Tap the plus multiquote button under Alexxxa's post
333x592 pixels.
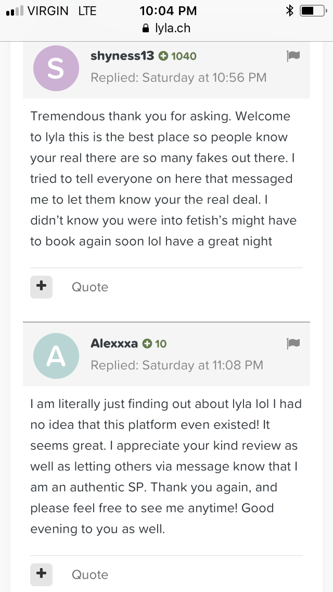click(42, 575)
